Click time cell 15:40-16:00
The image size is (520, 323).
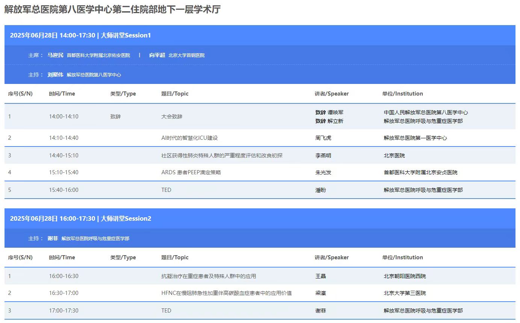pos(63,190)
